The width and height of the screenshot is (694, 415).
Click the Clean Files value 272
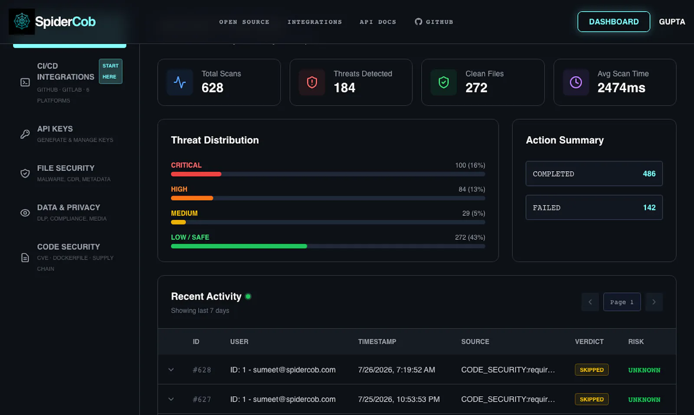[x=476, y=88]
